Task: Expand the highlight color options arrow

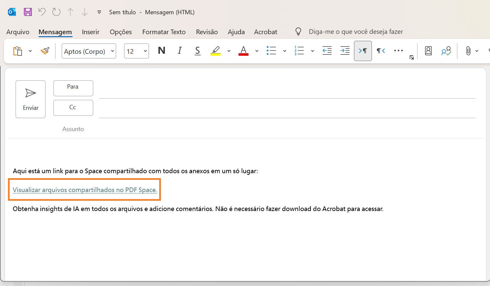Action: click(x=229, y=51)
